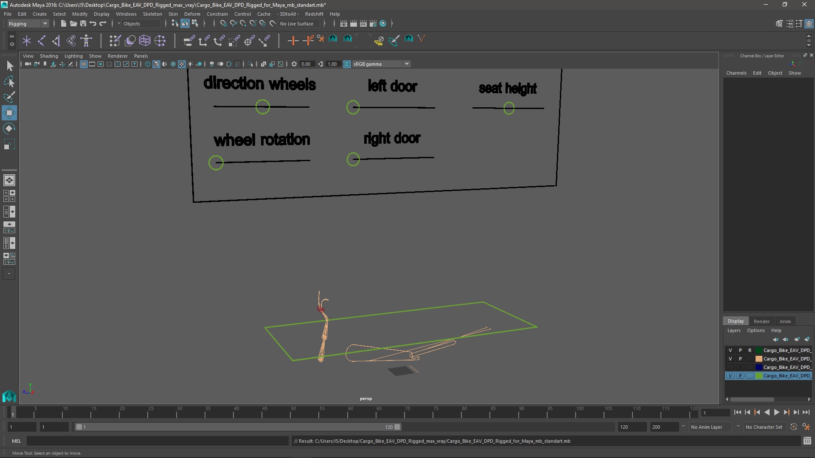
Task: Select the Lasso Select tool in the toolbox
Action: point(9,81)
